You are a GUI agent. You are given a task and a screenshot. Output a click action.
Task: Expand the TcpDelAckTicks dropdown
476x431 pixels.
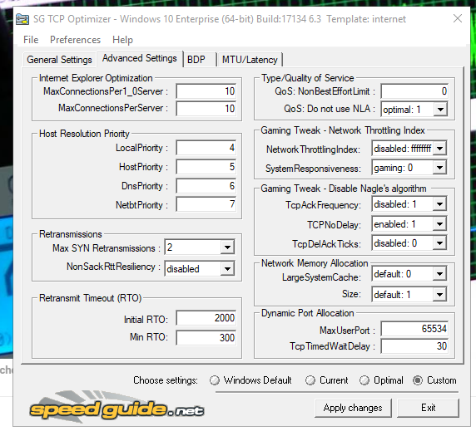[x=439, y=243]
